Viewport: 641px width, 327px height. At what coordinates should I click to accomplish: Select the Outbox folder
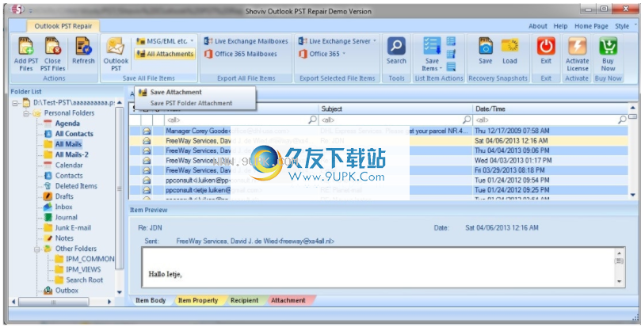[67, 291]
